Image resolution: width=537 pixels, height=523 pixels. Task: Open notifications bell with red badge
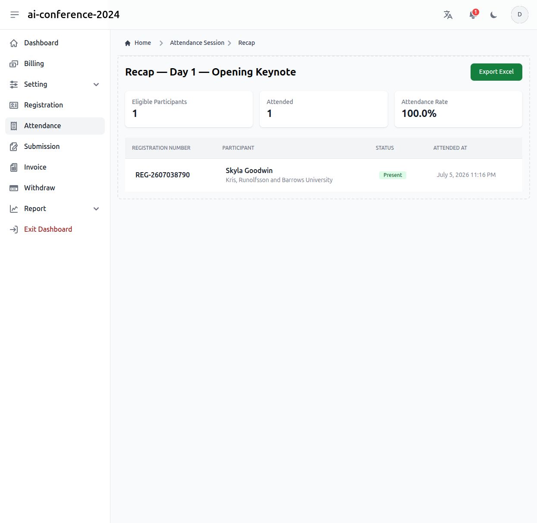click(473, 15)
